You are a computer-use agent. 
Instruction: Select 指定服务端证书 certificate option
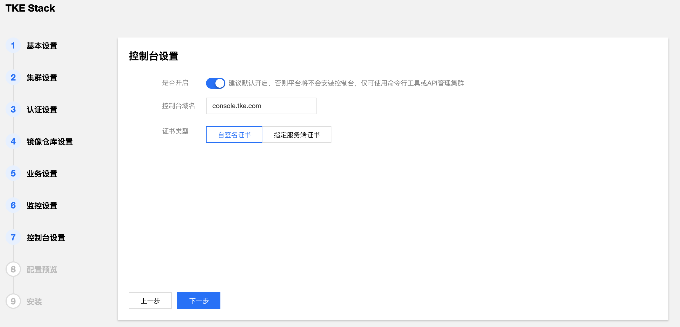pyautogui.click(x=297, y=135)
